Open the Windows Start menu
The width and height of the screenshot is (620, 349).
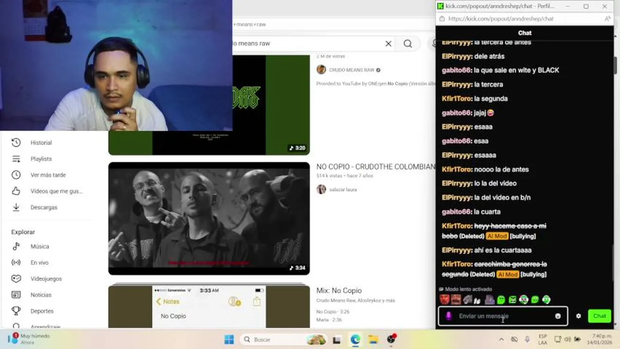point(229,339)
